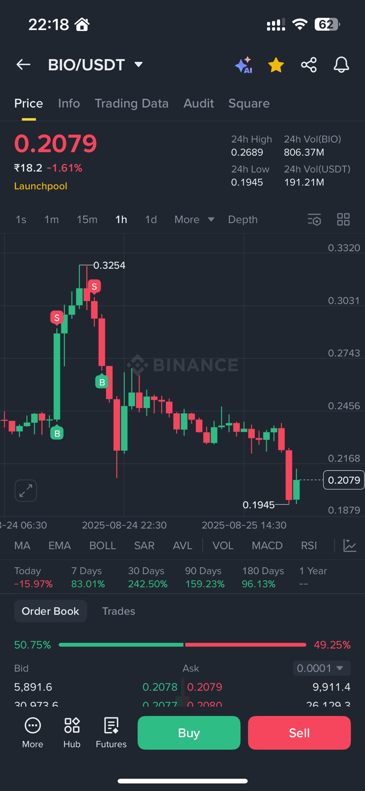Open Futures trading icon
The height and width of the screenshot is (791, 365).
111,733
